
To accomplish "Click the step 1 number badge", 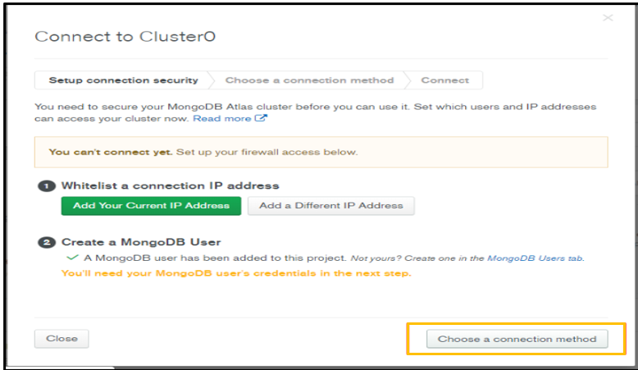I will click(x=47, y=186).
